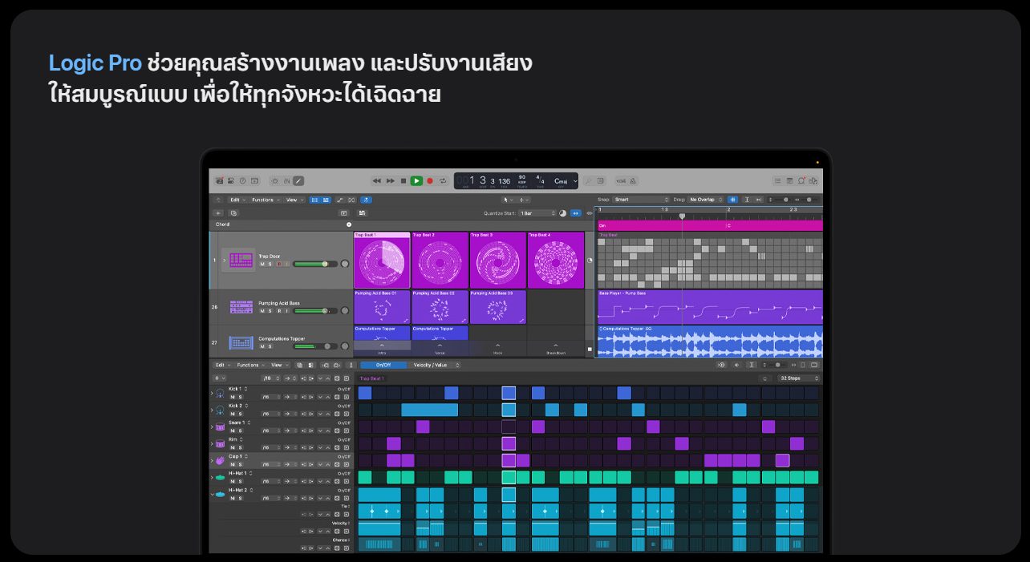Screen dimensions: 1030x562
Task: Open the Smart Controls icon
Action: [x=276, y=180]
